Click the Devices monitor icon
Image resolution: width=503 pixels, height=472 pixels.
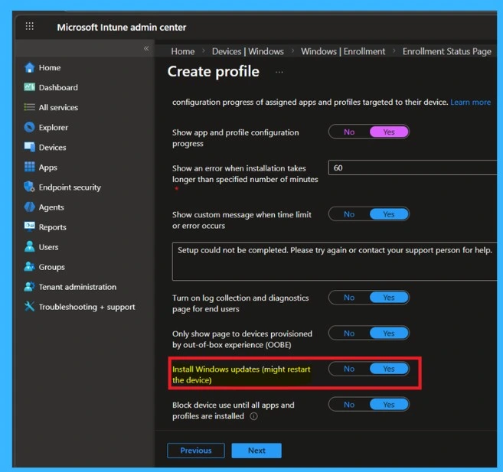30,147
